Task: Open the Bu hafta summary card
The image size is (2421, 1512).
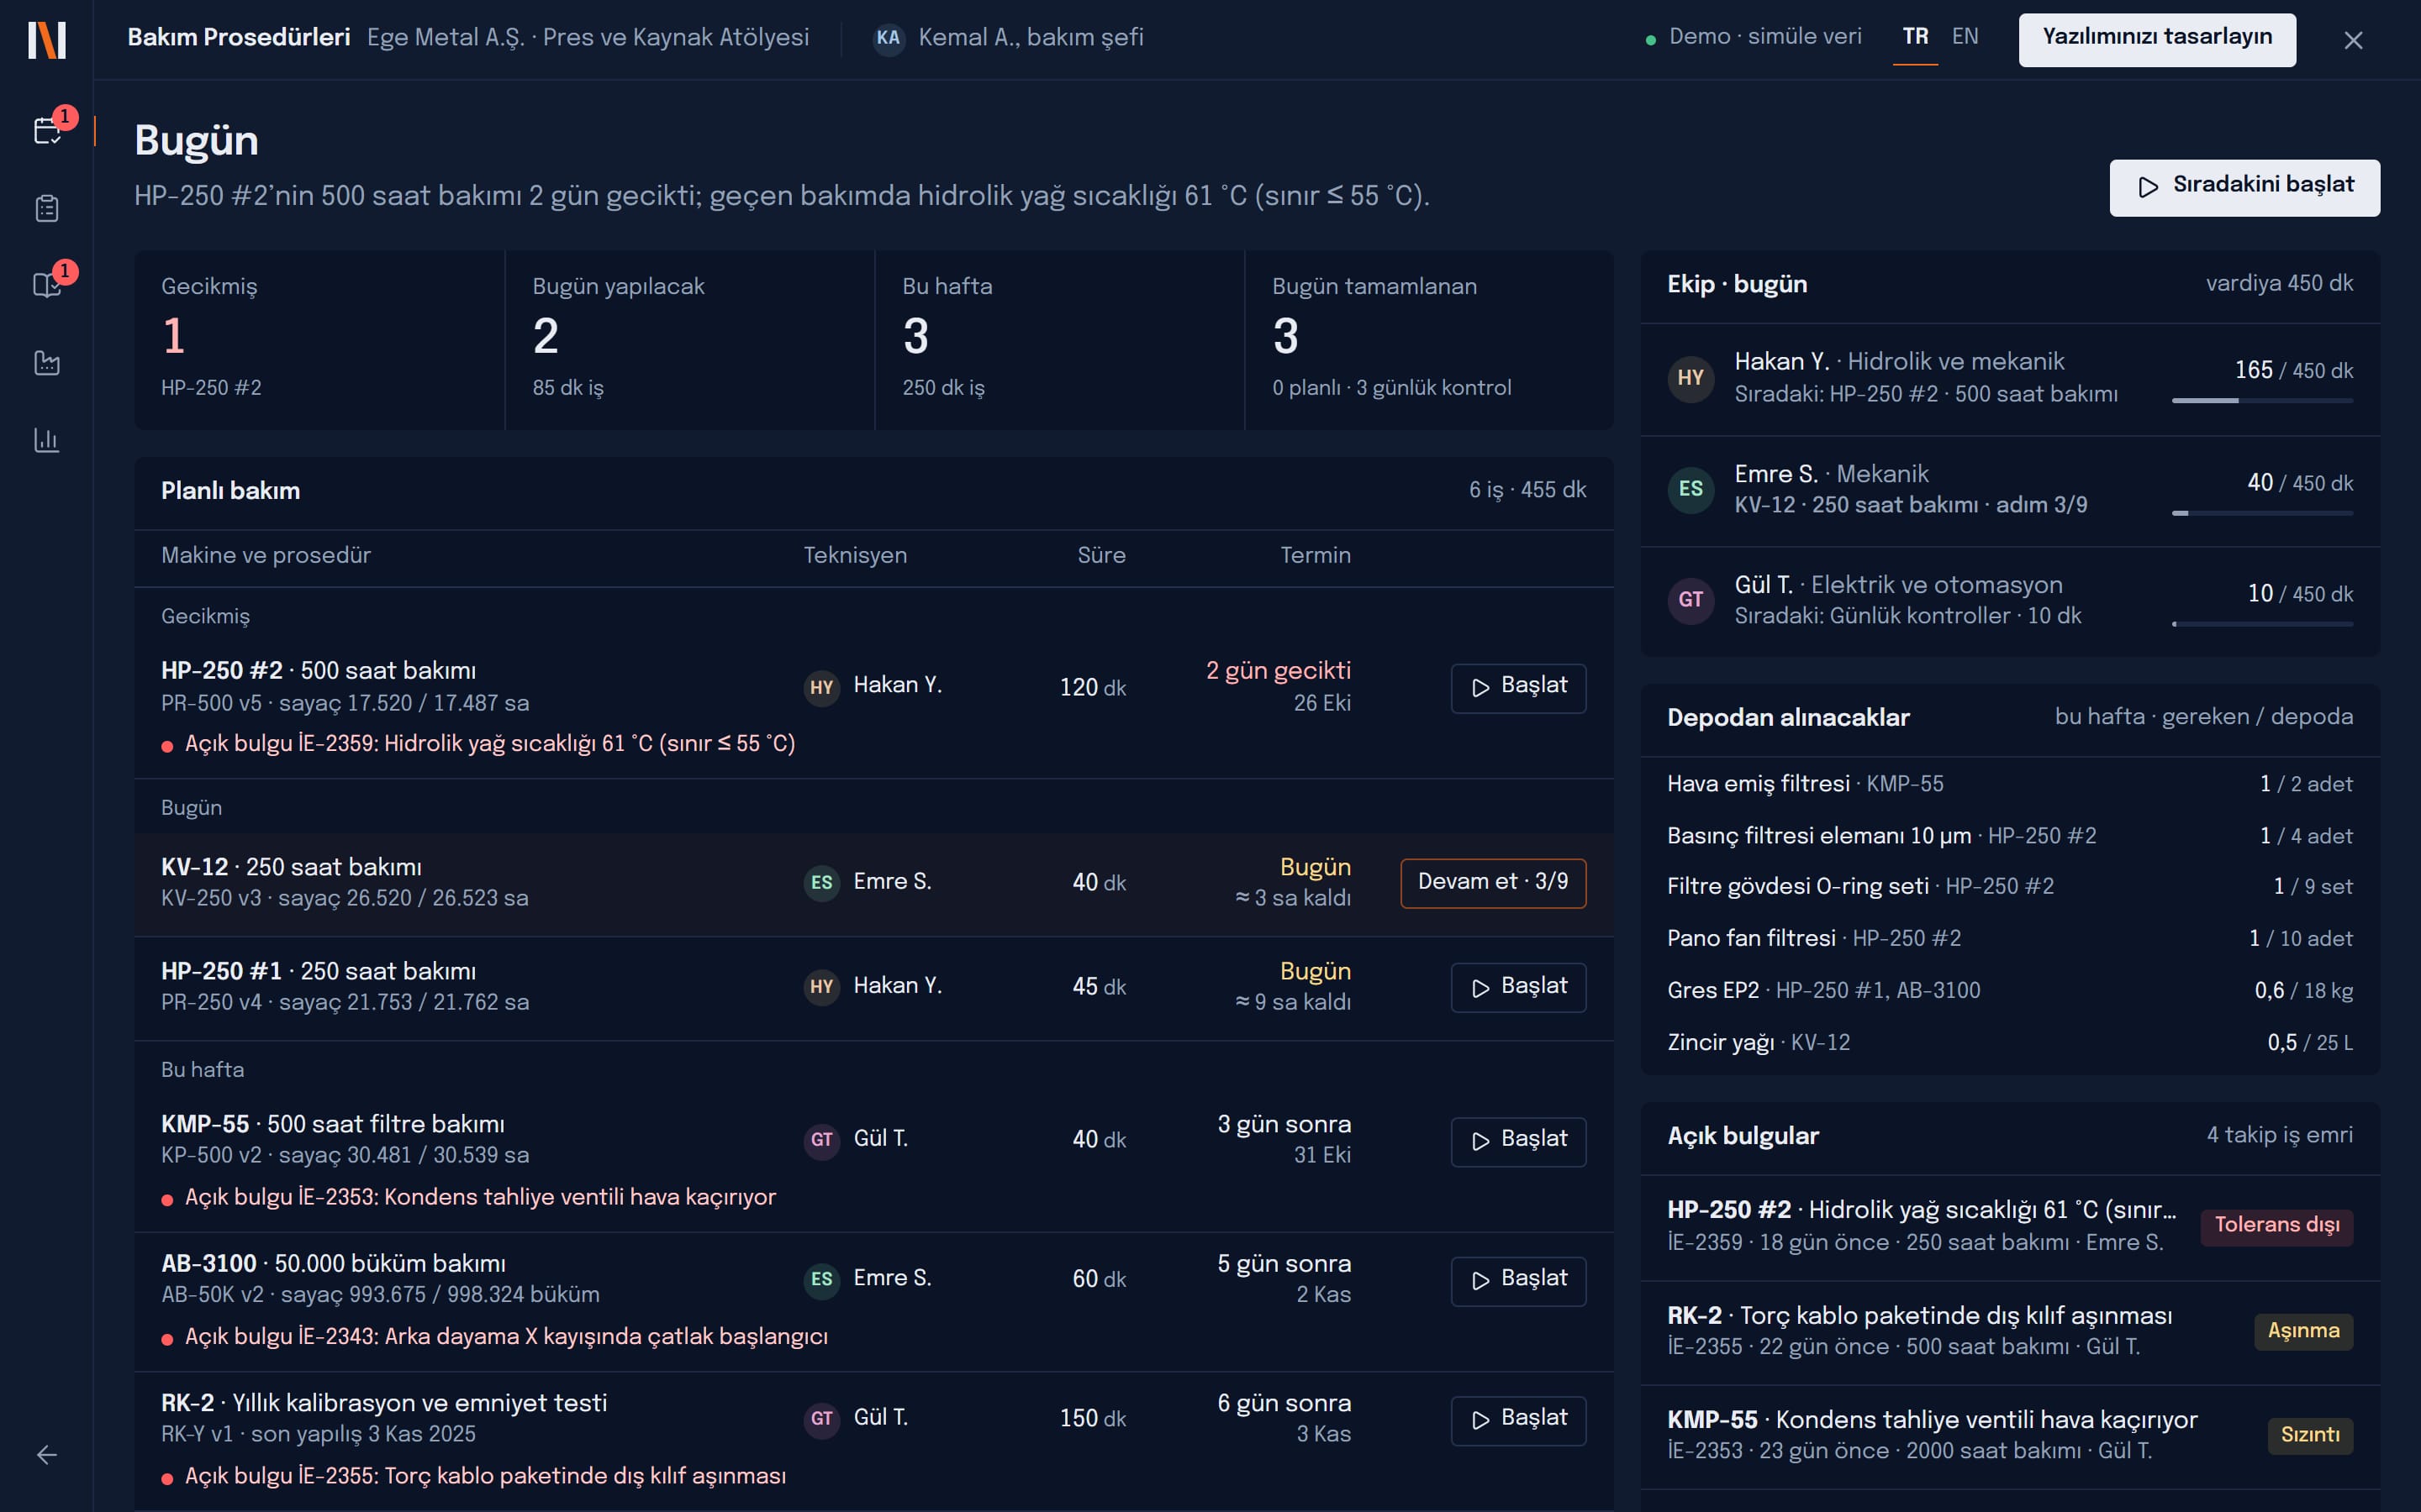Action: (1059, 340)
